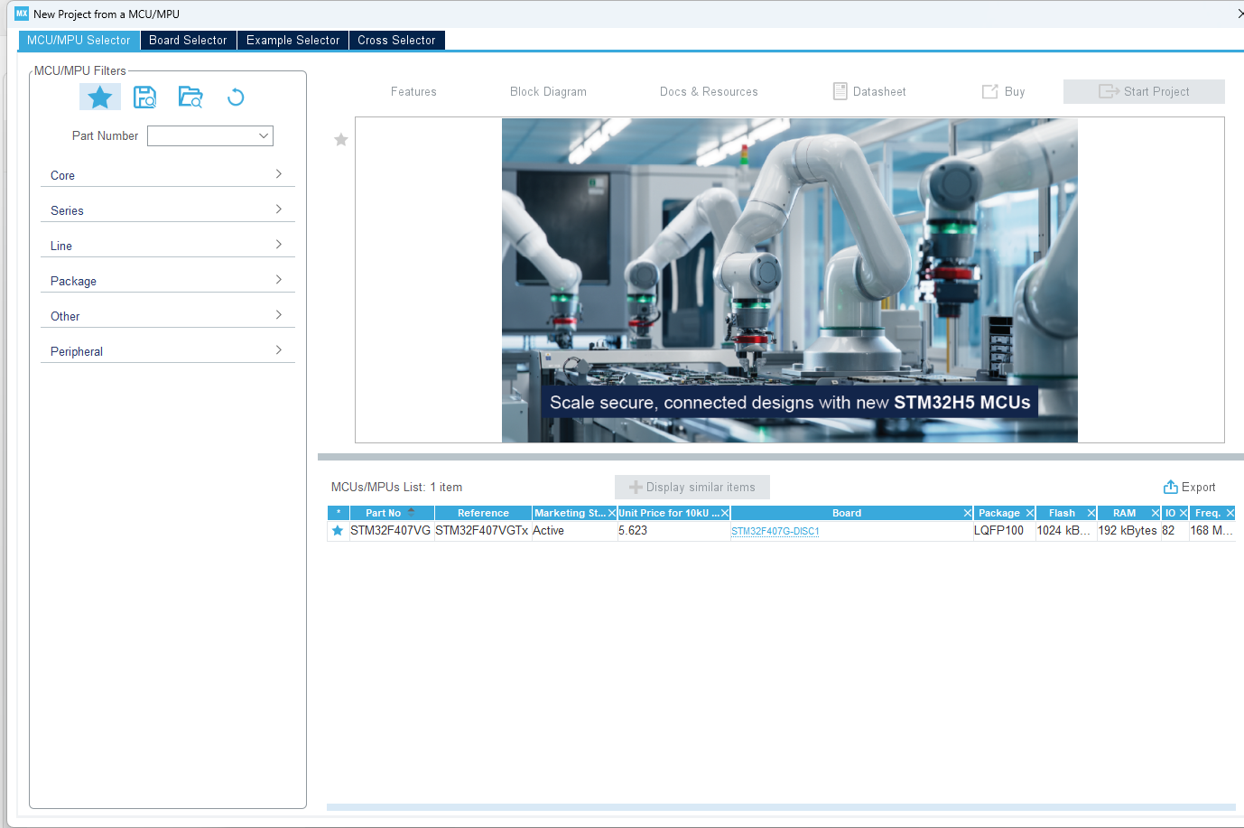
Task: Sort by Reference column header
Action: click(483, 513)
